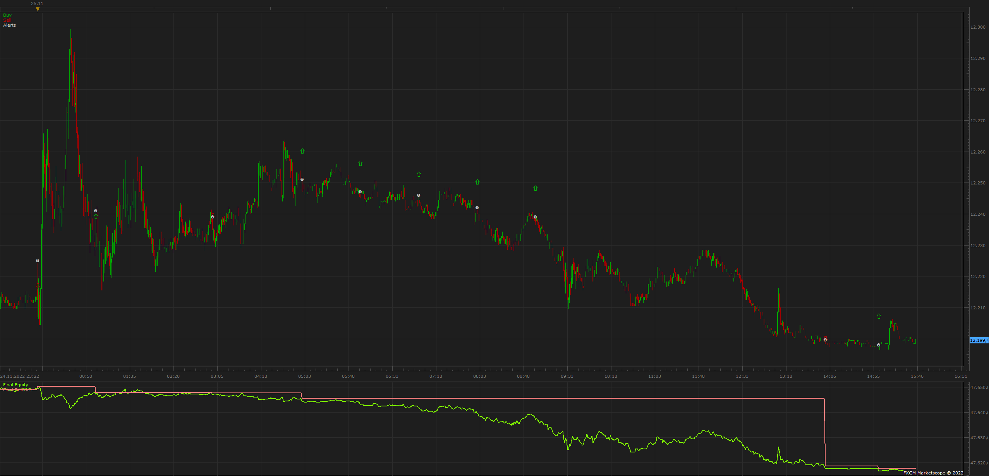This screenshot has width=989, height=476.
Task: Click the blue current price label 12.199
Action: click(979, 340)
